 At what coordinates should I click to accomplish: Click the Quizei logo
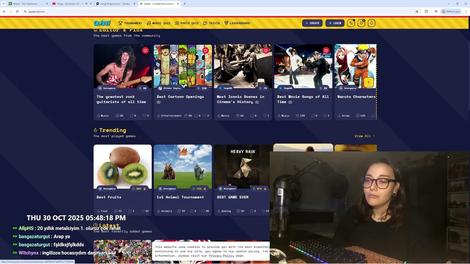pos(102,23)
